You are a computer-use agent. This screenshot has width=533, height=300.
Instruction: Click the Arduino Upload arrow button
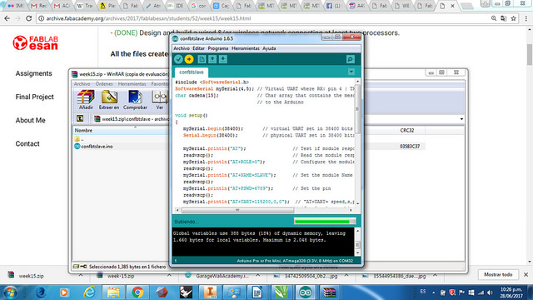tap(189, 59)
